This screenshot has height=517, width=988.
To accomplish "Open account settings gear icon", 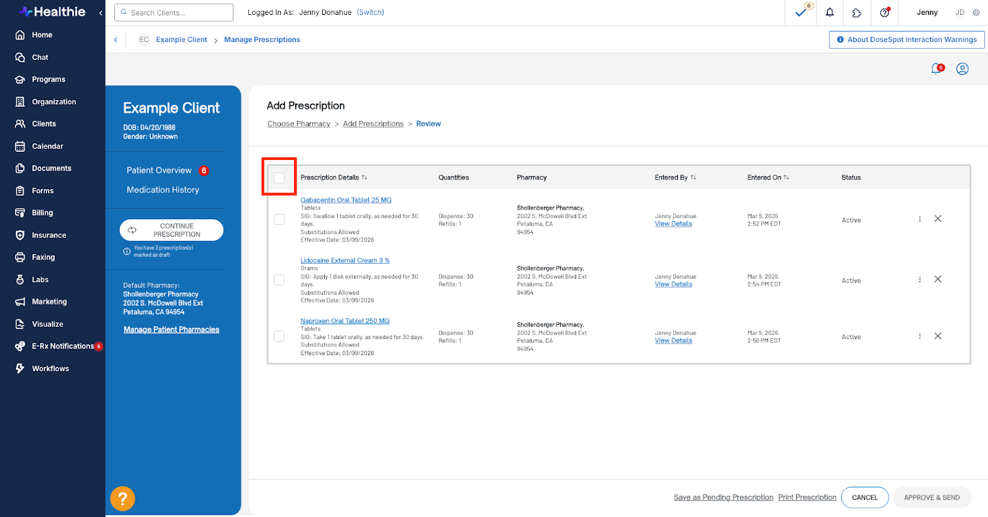I will (x=976, y=12).
